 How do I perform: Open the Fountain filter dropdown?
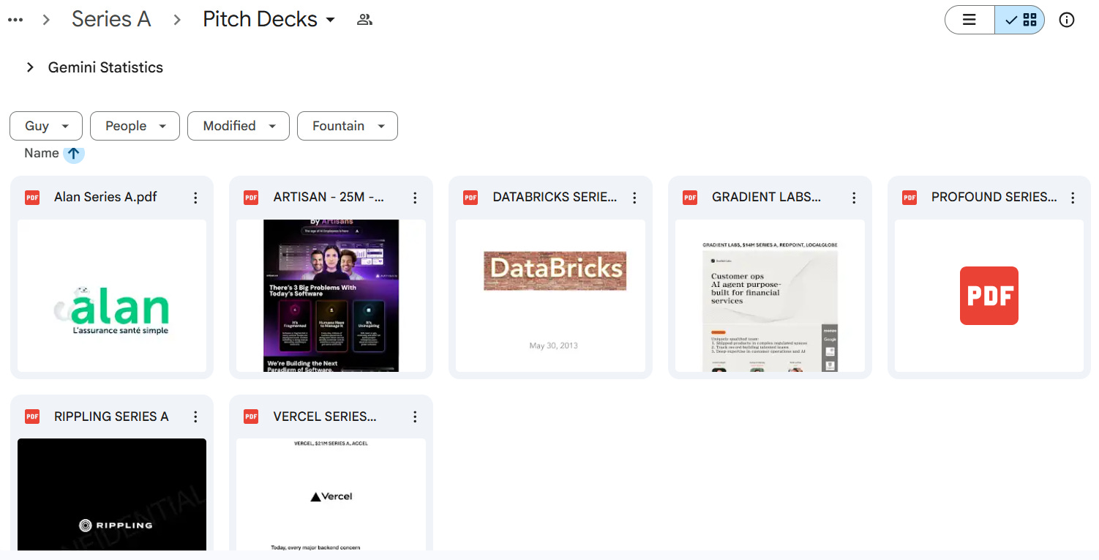348,126
